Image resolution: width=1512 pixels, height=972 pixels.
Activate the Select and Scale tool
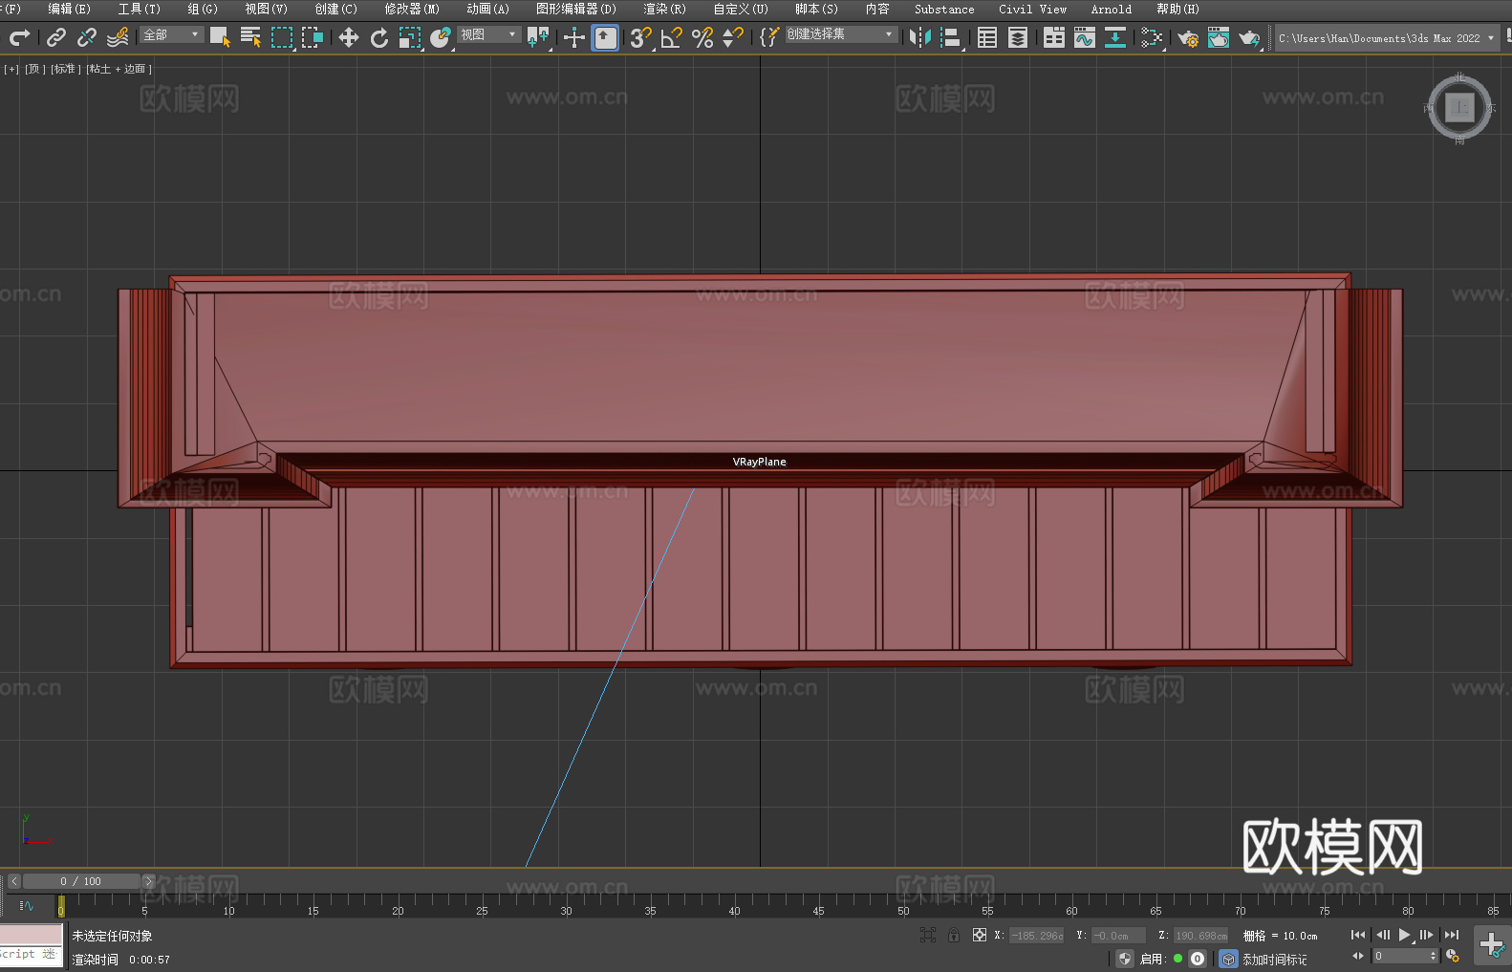pyautogui.click(x=410, y=37)
